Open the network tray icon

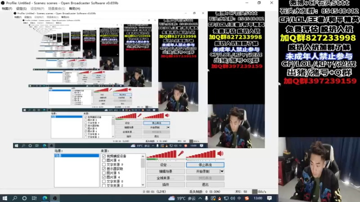point(226,198)
